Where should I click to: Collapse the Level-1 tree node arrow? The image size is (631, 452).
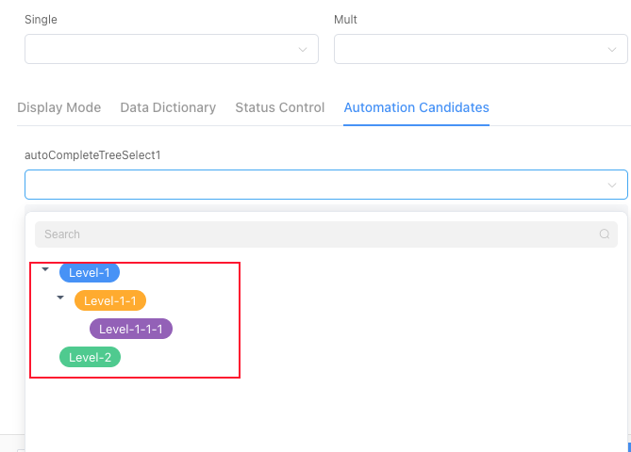(x=45, y=270)
